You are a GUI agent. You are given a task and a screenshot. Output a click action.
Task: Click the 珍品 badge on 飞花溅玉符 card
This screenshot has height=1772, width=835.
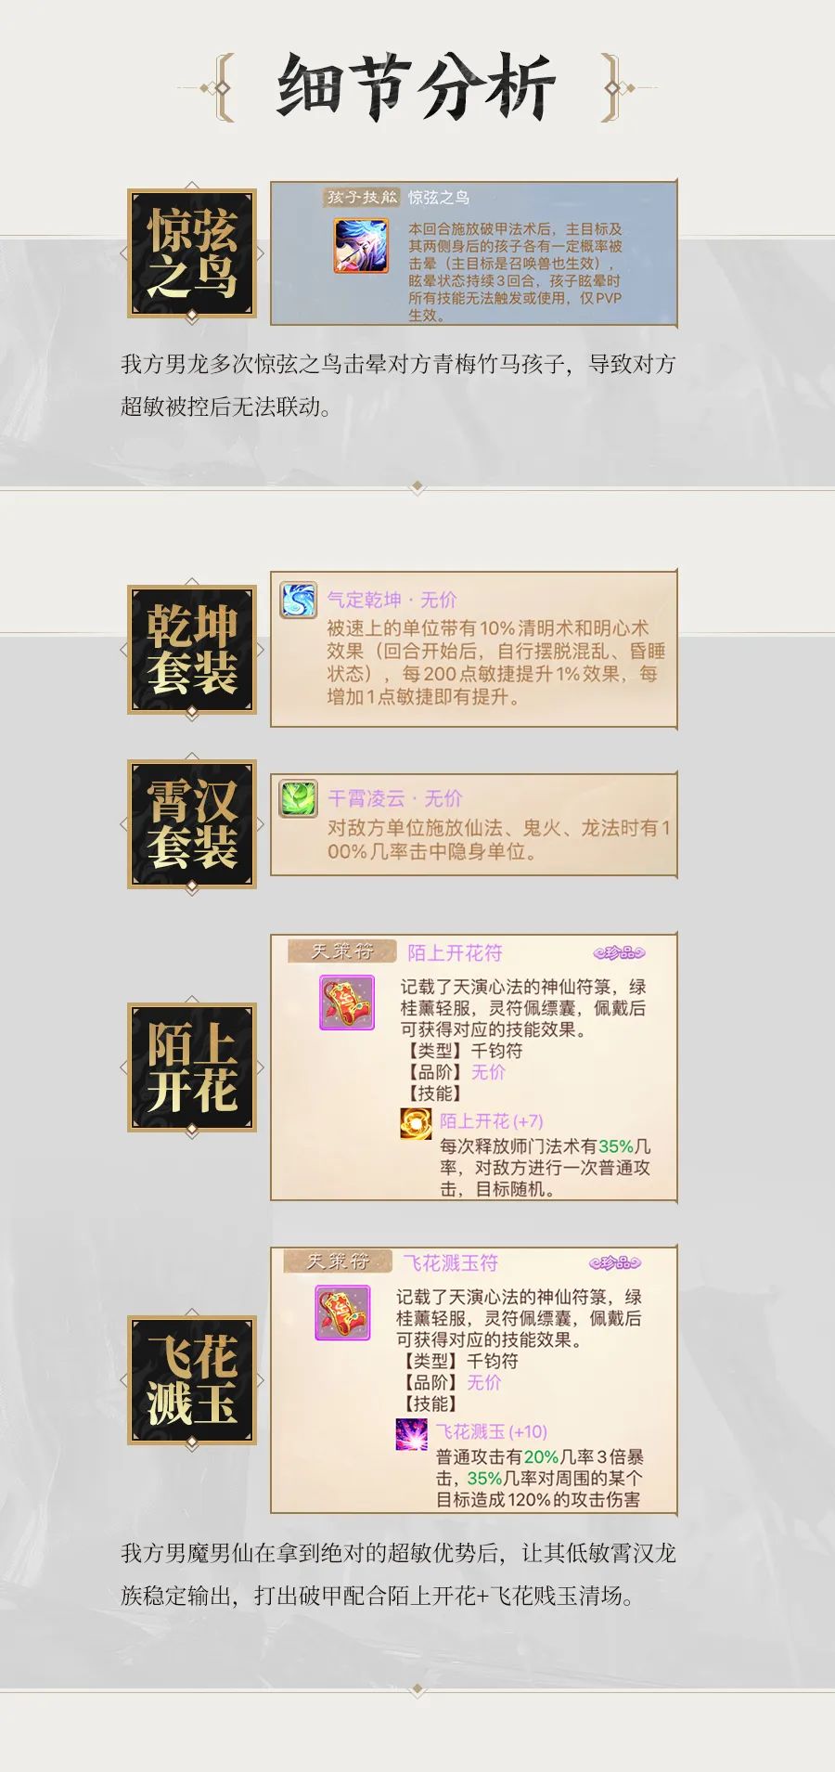pos(615,1263)
